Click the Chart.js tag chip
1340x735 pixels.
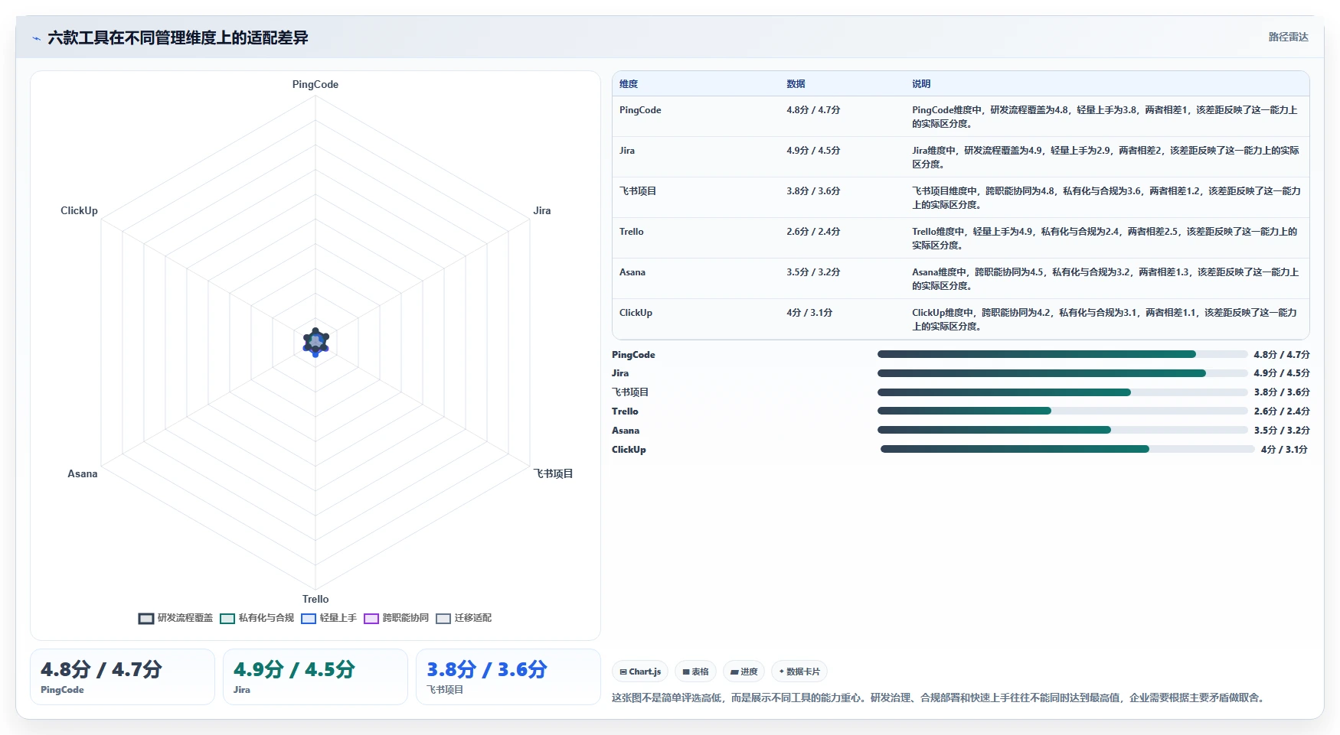[x=640, y=672]
